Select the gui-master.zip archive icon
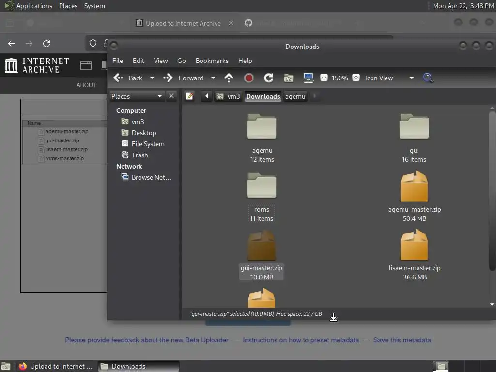 coord(261,245)
